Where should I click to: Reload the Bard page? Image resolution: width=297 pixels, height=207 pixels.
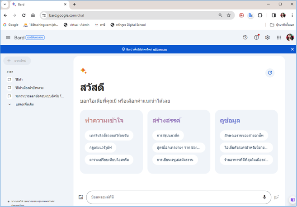click(x=24, y=15)
